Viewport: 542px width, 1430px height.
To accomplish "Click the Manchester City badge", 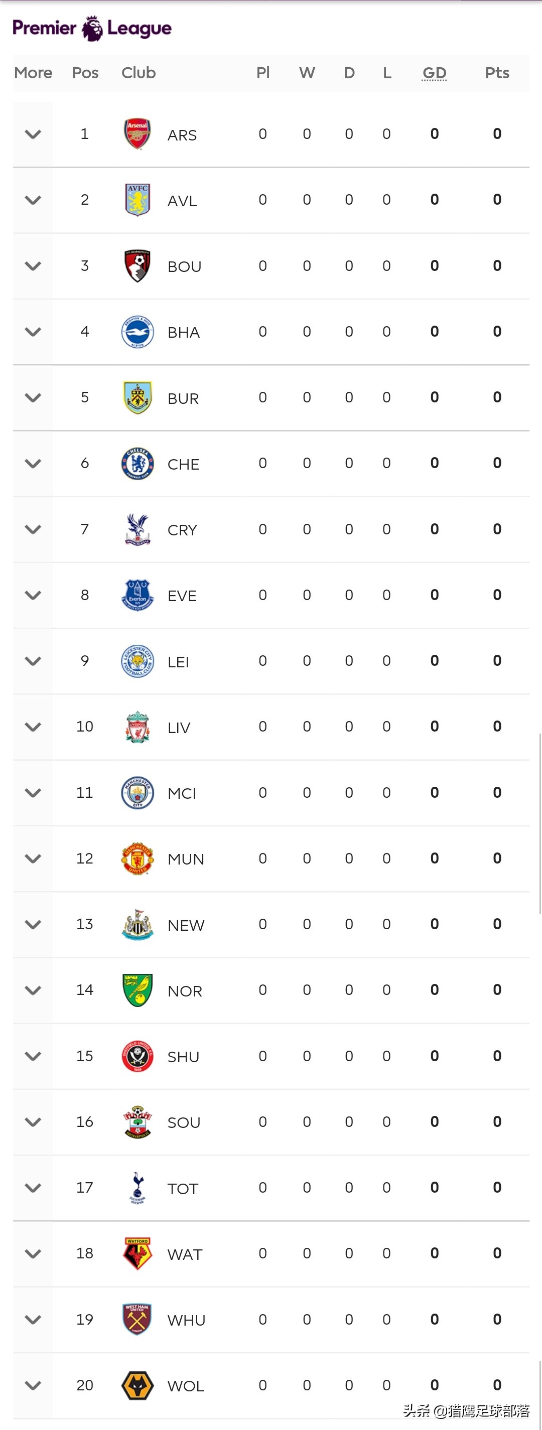I will [137, 793].
